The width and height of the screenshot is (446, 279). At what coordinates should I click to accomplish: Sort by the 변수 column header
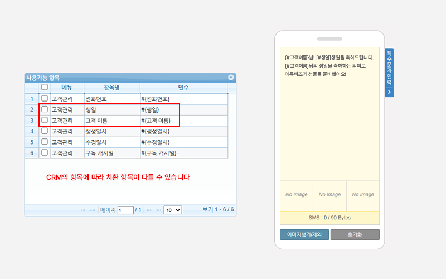[183, 88]
